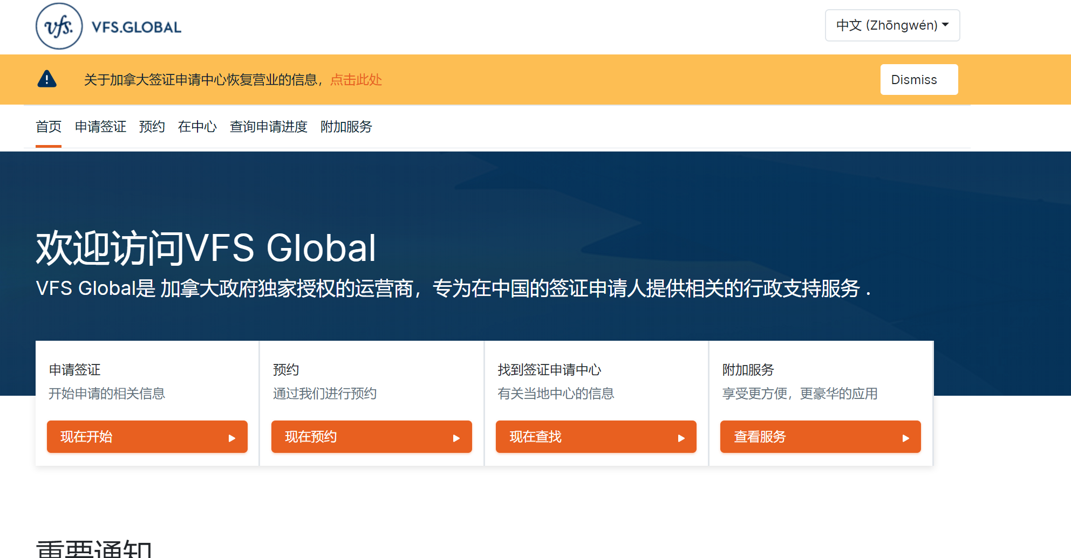Click arrow icon on 现在开始 button
Image resolution: width=1071 pixels, height=558 pixels.
(x=231, y=438)
